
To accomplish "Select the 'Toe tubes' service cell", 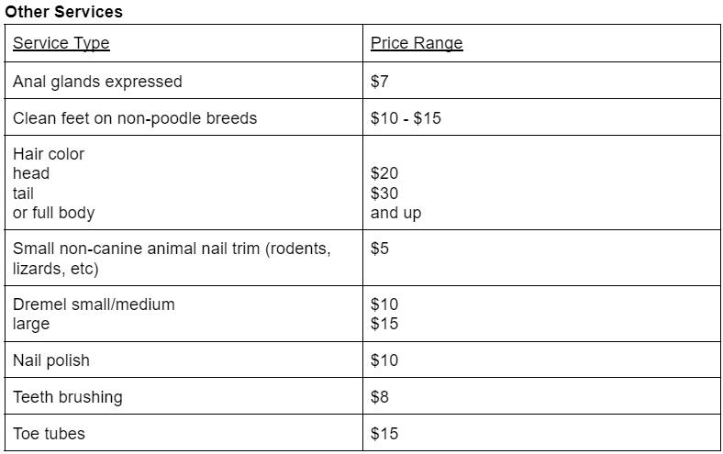I will pyautogui.click(x=49, y=434).
